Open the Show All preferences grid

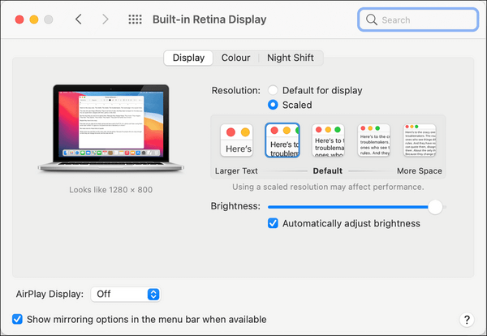[x=135, y=19]
